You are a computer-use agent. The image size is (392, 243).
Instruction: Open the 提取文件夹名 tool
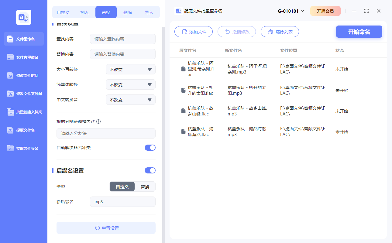(23, 148)
